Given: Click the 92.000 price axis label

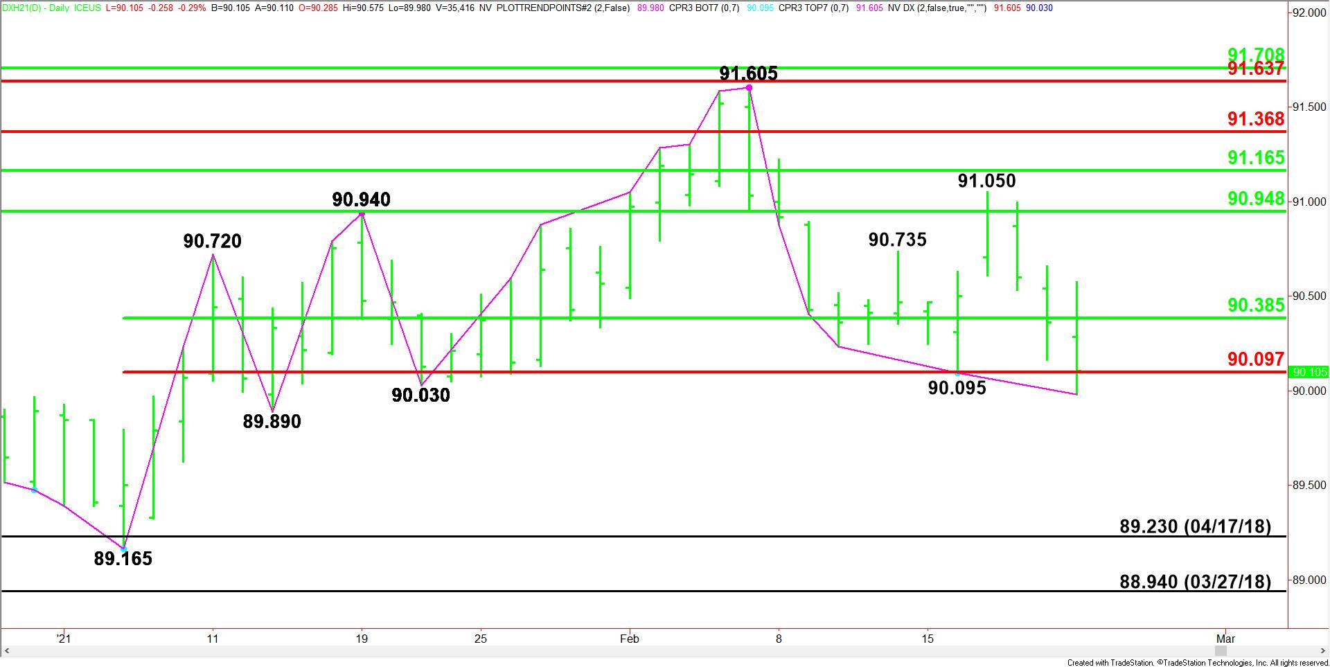Looking at the screenshot, I should [x=1309, y=12].
